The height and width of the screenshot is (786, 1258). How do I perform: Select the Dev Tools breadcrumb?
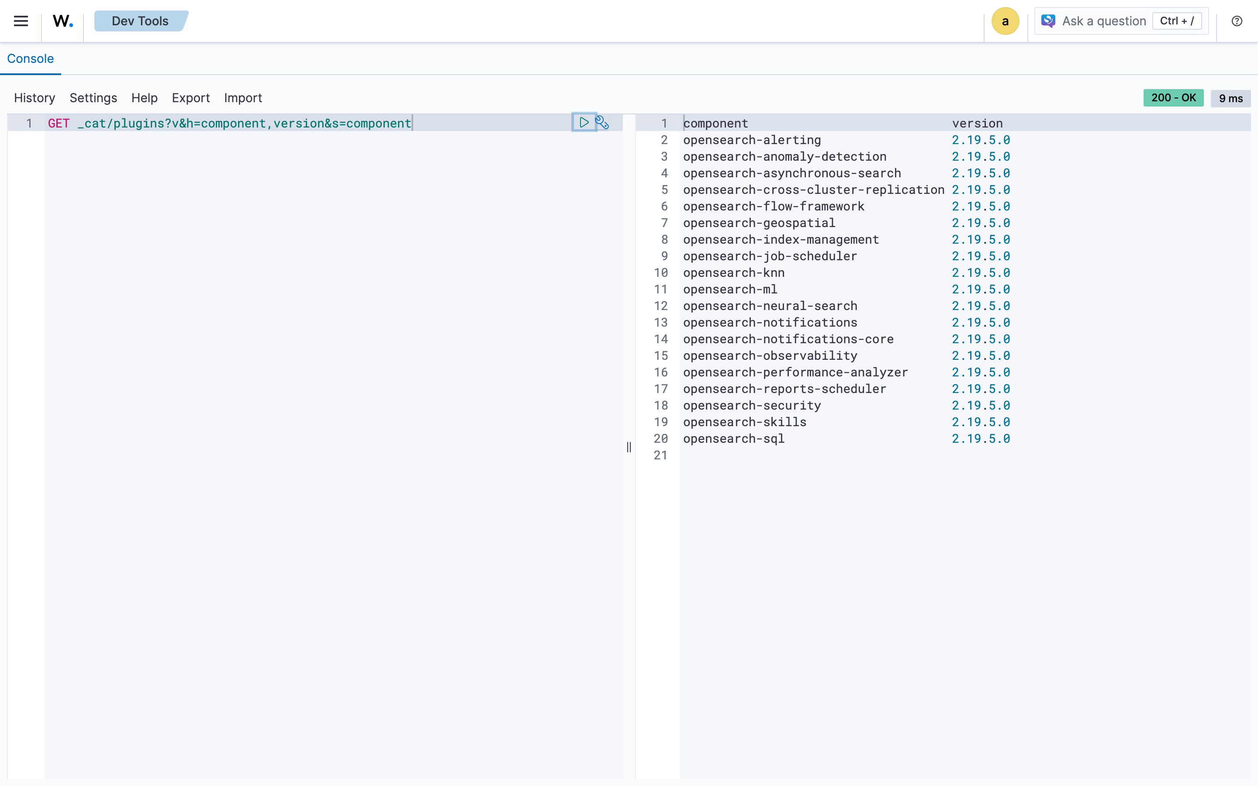(140, 21)
